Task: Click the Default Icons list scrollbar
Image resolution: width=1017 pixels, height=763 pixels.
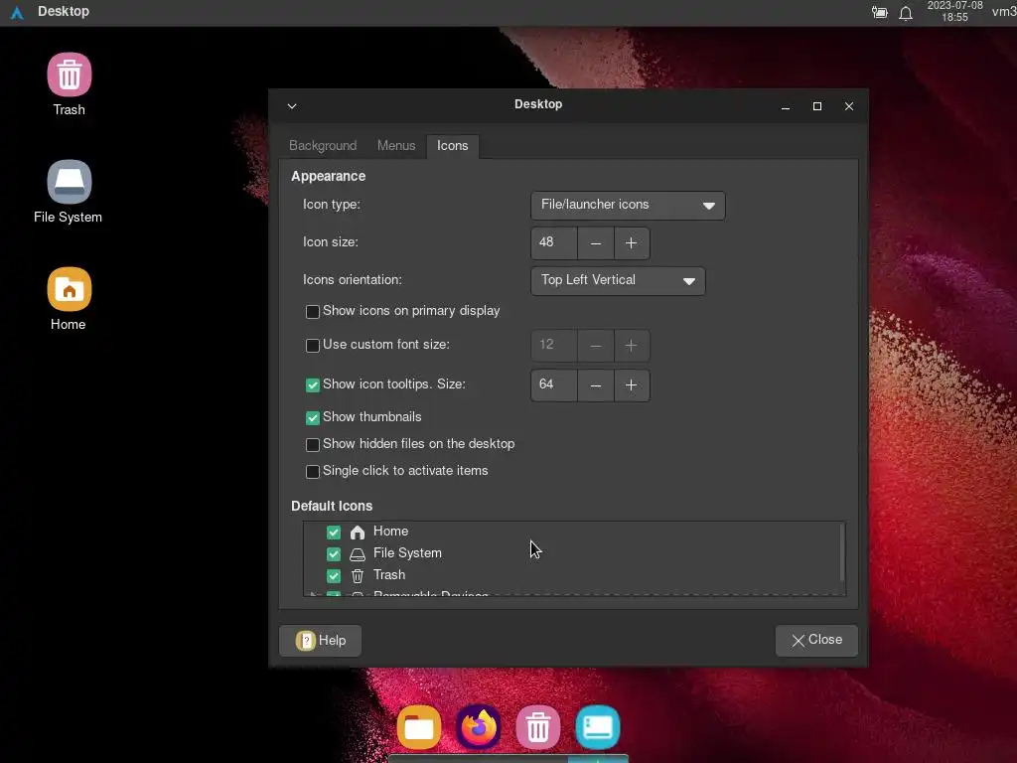Action: 842,552
